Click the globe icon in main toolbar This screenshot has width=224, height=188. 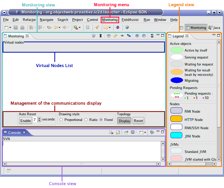pos(127,27)
